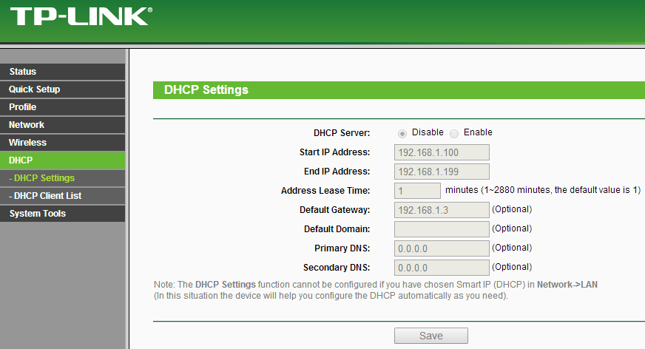The image size is (645, 349).
Task: Save the DHCP settings
Action: (431, 336)
